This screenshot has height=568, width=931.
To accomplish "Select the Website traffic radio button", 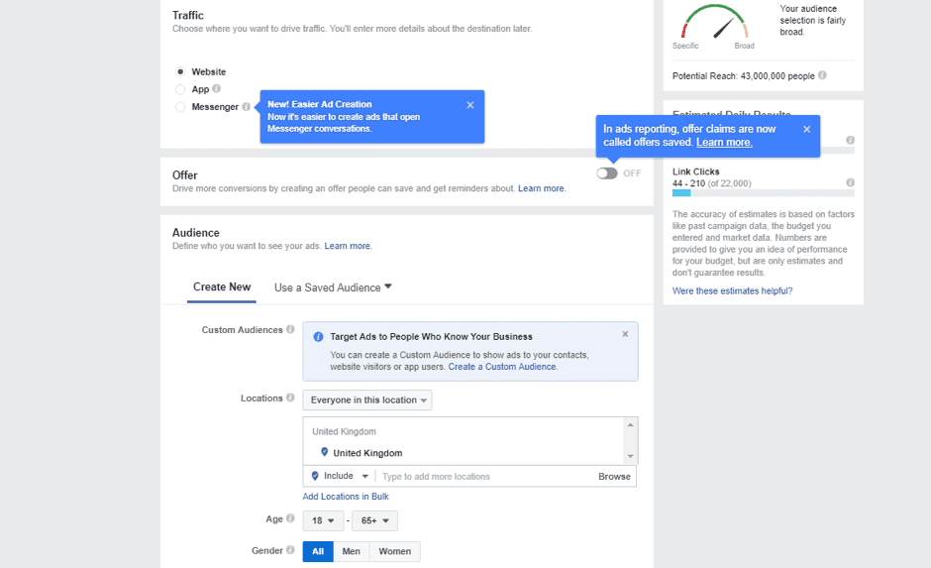I will click(x=180, y=72).
